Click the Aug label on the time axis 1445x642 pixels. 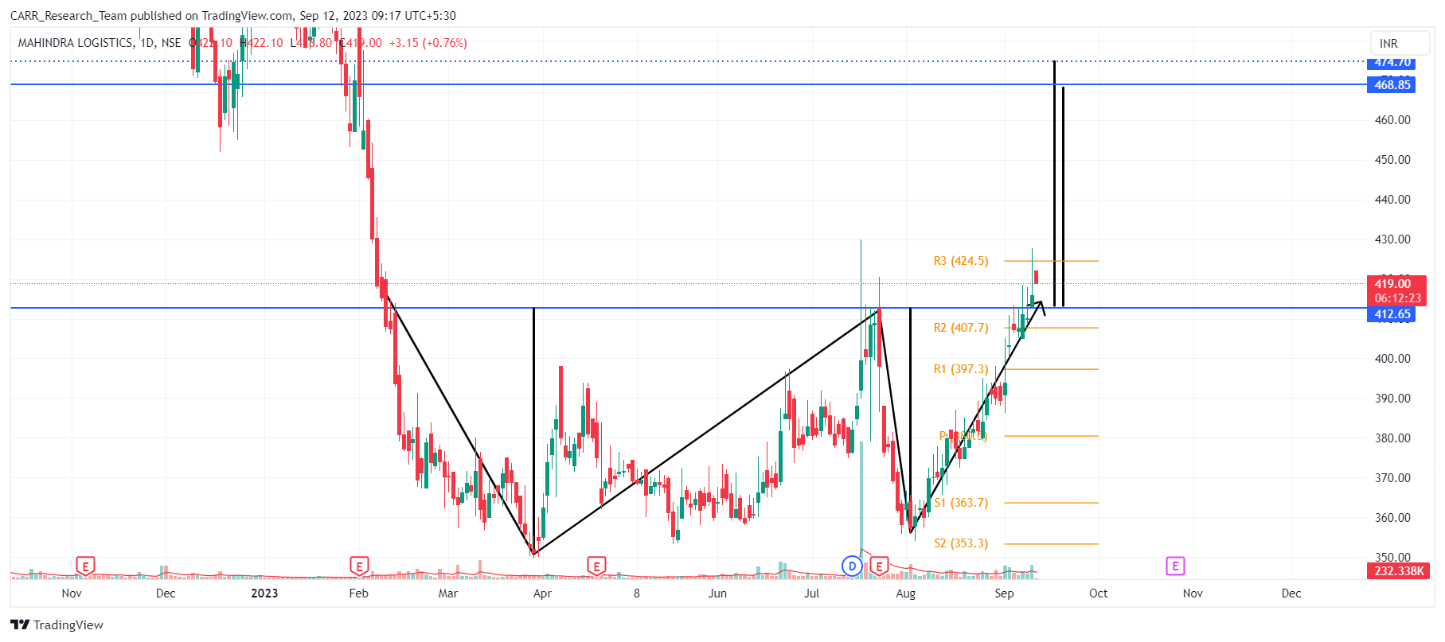[905, 593]
